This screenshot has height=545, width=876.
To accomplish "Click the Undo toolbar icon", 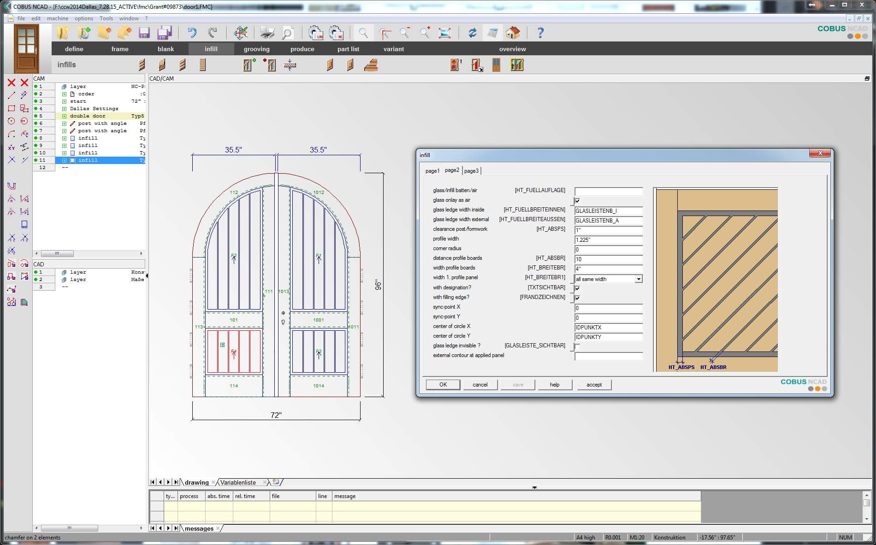I will point(192,33).
